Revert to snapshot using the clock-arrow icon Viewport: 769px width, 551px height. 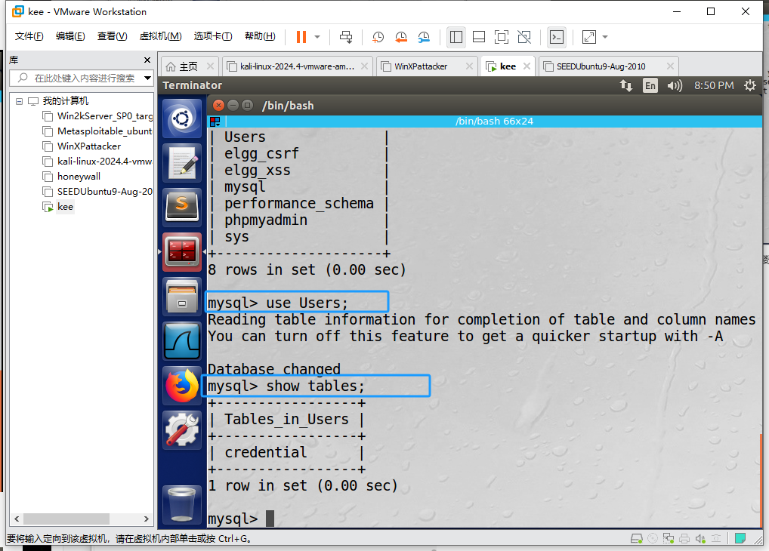[x=400, y=37]
